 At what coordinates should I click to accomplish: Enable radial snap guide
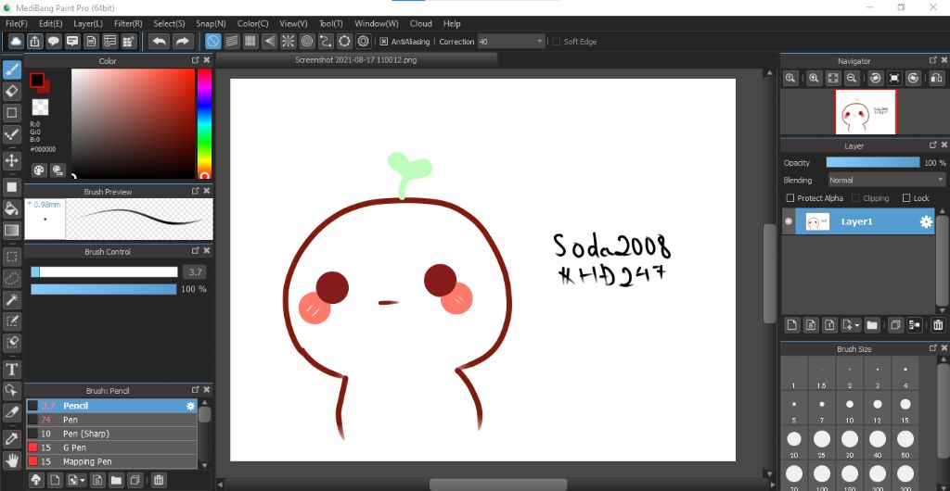[288, 41]
